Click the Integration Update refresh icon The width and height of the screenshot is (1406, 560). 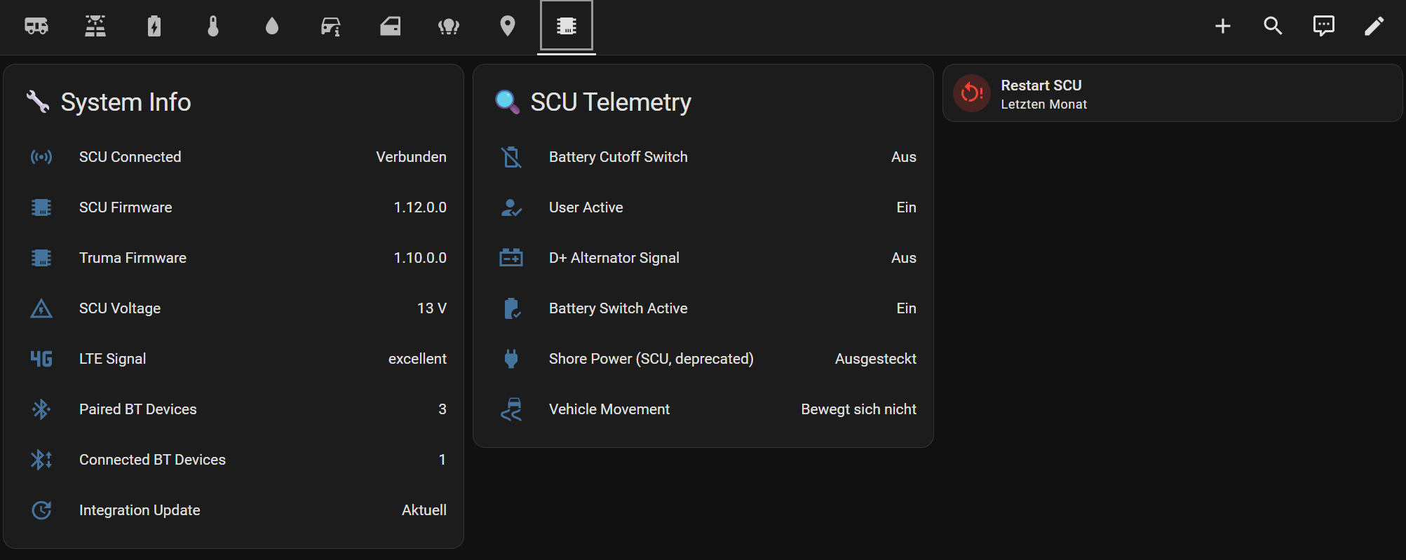pyautogui.click(x=41, y=510)
